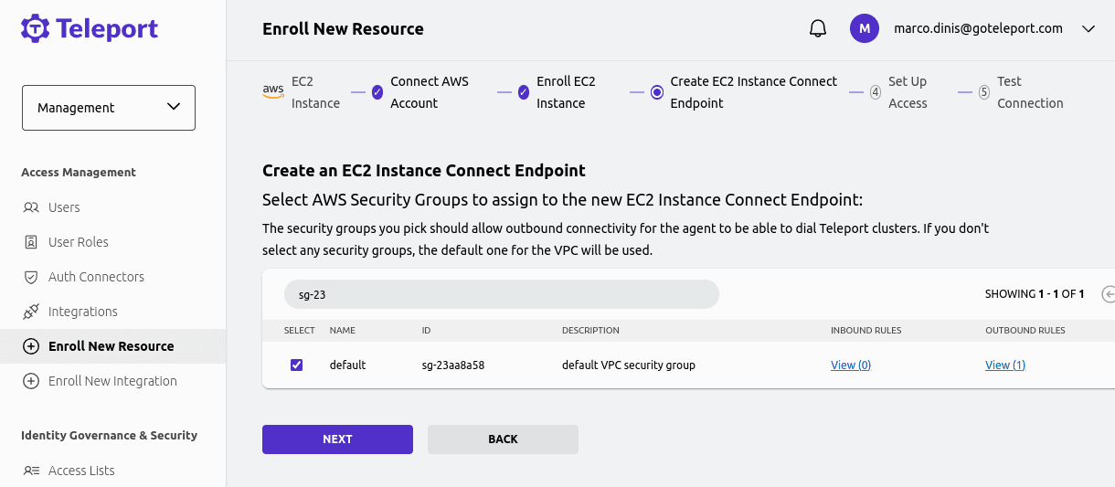Click the Integrations plug icon
Viewport: 1115px width, 487px height.
coord(31,312)
